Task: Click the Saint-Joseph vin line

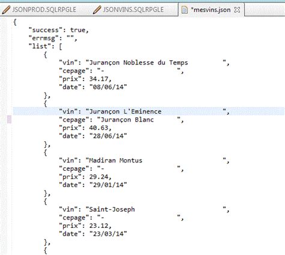Action: pos(144,209)
